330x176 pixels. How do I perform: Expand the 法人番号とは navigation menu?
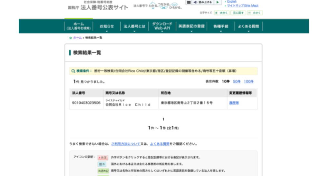coord(134,26)
